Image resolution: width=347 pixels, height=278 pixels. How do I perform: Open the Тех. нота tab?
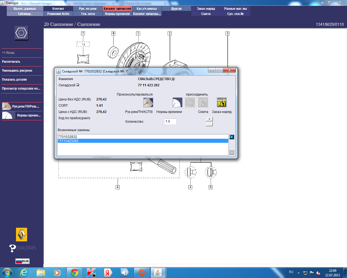[88, 14]
